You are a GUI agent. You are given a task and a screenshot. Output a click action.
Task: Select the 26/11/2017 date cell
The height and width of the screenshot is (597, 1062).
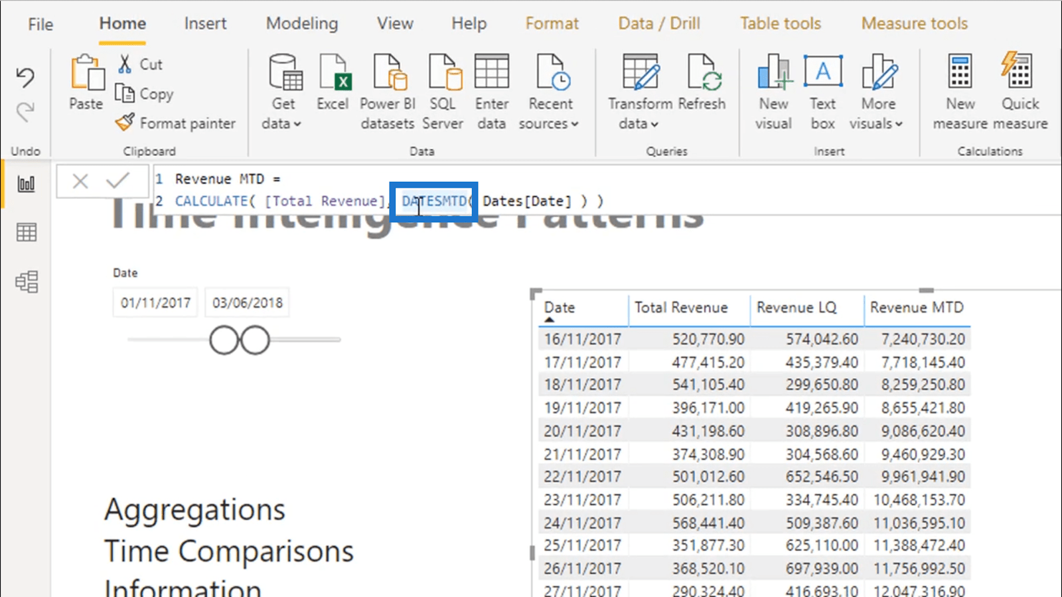(x=583, y=569)
